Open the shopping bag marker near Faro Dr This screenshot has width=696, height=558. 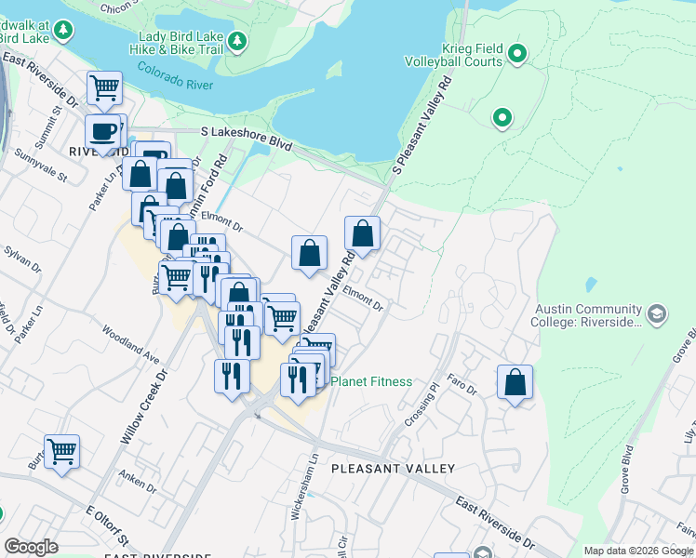pos(515,386)
